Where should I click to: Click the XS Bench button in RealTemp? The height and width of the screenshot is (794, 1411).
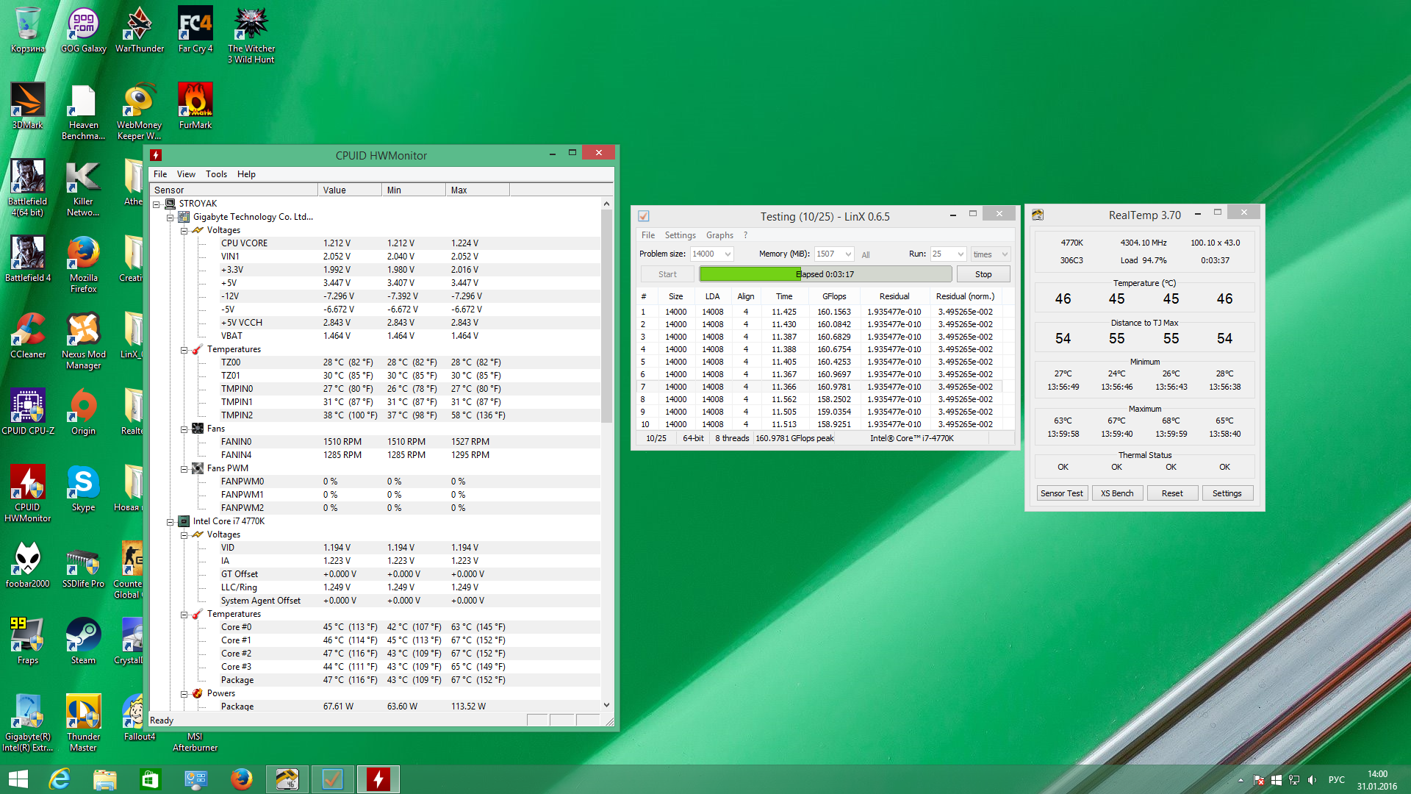click(1116, 493)
